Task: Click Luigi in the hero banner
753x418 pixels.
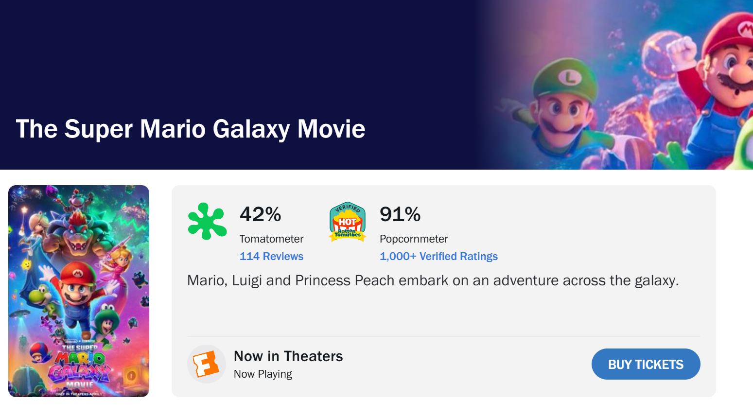Action: [x=564, y=102]
